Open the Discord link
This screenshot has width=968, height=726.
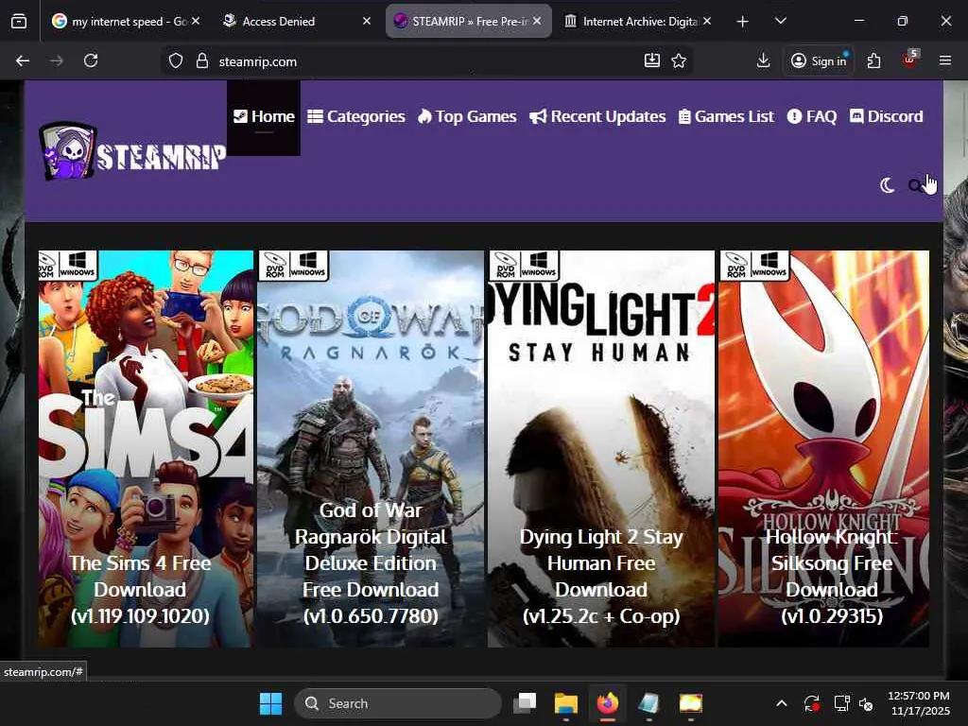point(887,116)
